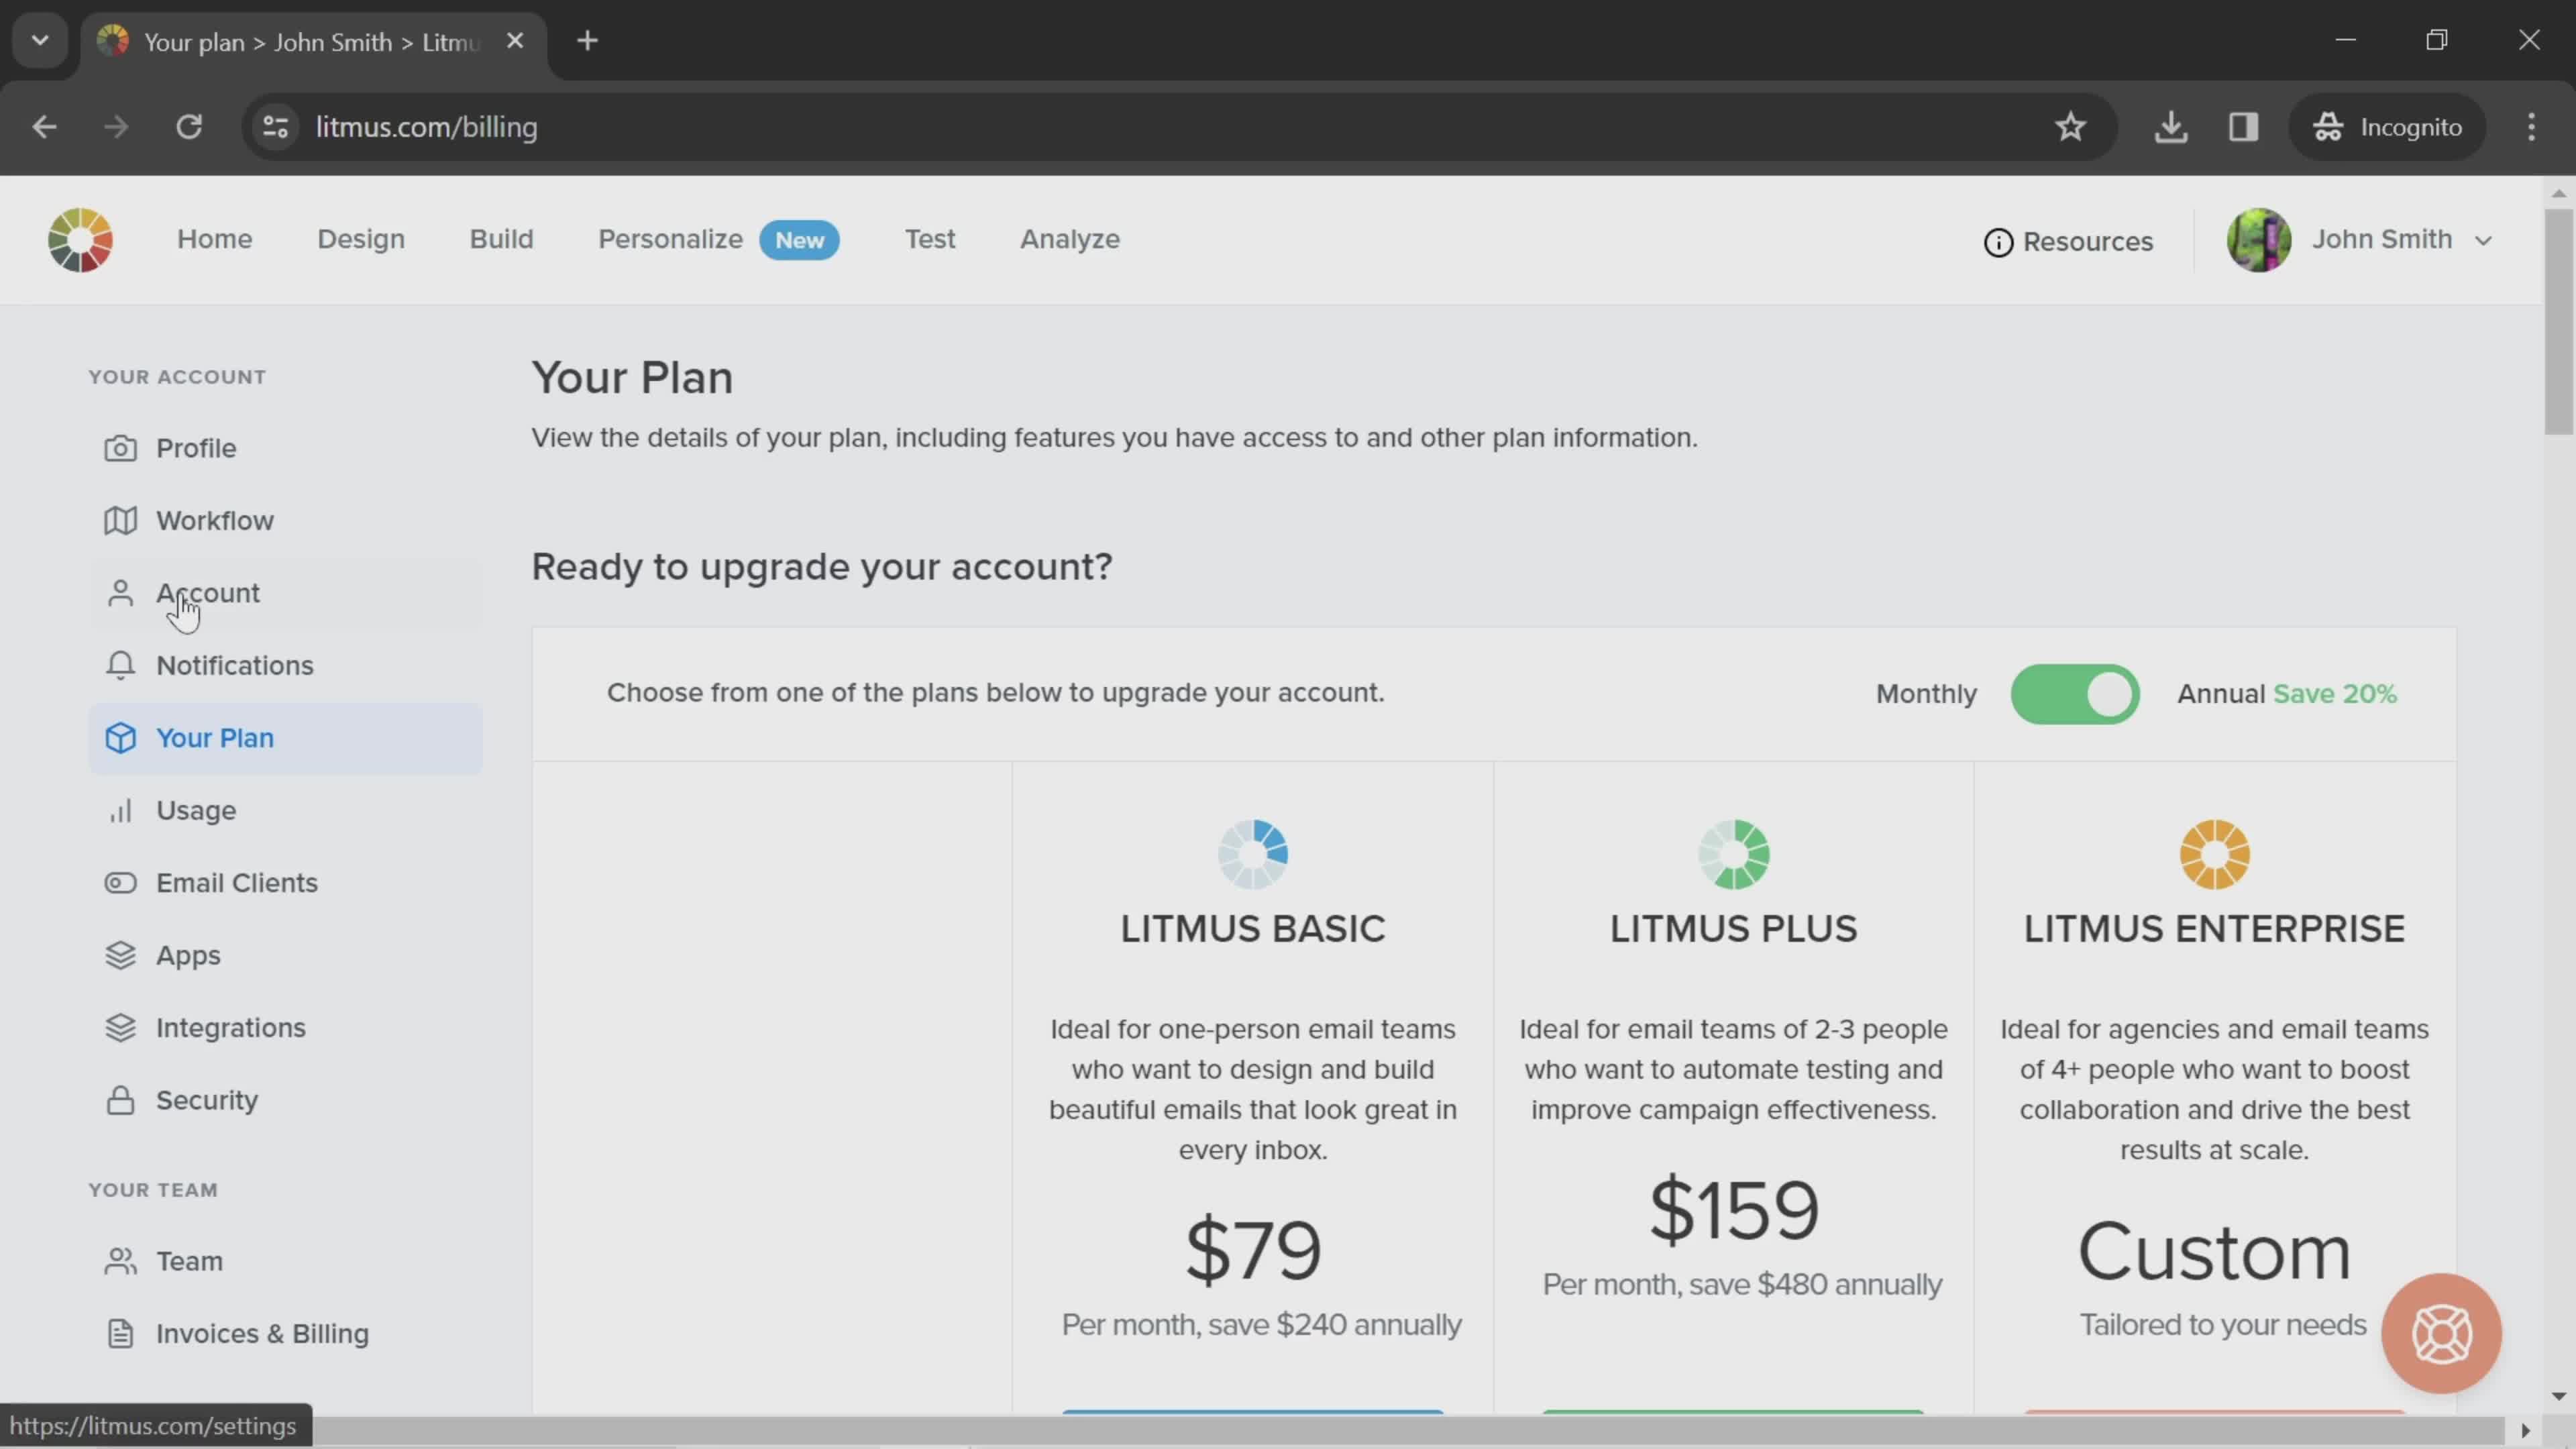
Task: Select the Monthly billing label
Action: pos(1926,694)
